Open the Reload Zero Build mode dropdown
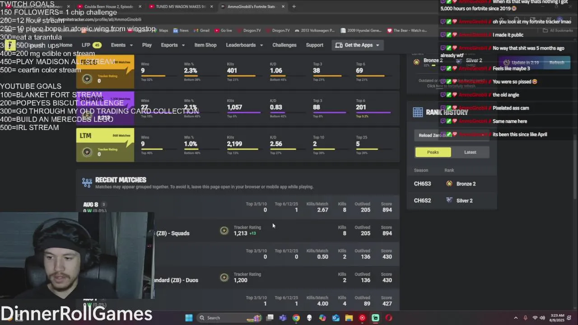The image size is (578, 325). (452, 135)
